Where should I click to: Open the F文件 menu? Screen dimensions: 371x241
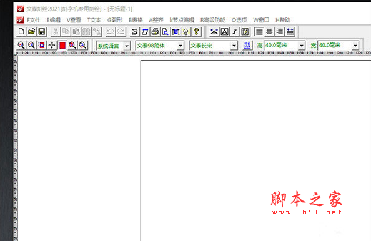[34, 20]
